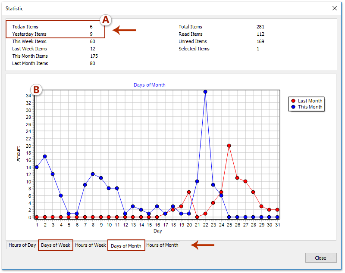This screenshot has width=345, height=273.
Task: Click the red arrow beside Today Items
Action: coord(125,30)
